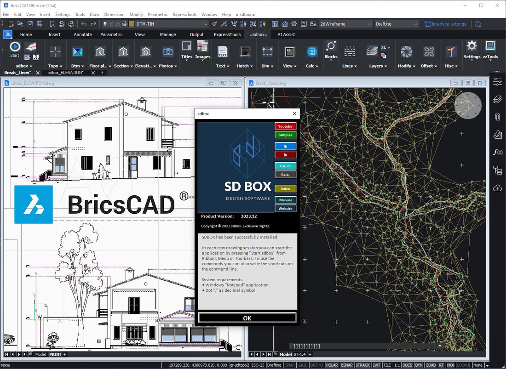This screenshot has width=506, height=369.
Task: Open the Attachments paperclip panel in sidebar
Action: click(497, 117)
